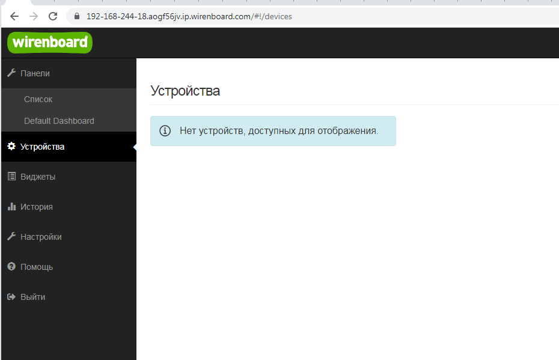The width and height of the screenshot is (559, 360).
Task: Open the Список panel list item
Action: tap(38, 99)
